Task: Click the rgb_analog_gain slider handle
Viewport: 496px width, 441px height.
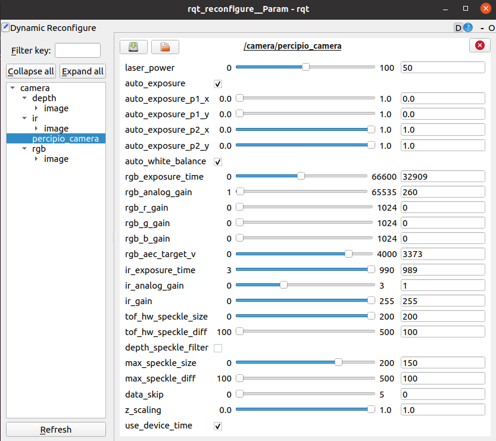Action: pyautogui.click(x=240, y=191)
